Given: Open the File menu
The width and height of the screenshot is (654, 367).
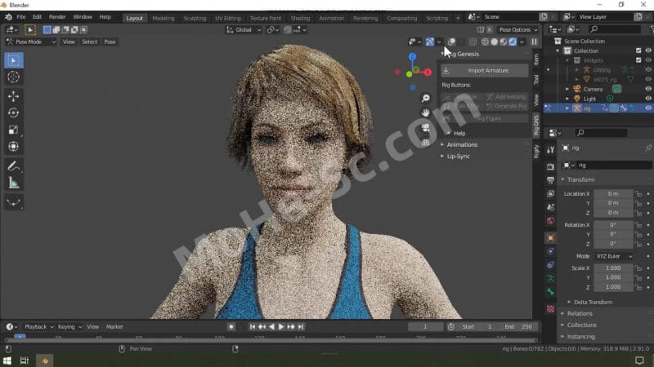Looking at the screenshot, I should click(21, 17).
